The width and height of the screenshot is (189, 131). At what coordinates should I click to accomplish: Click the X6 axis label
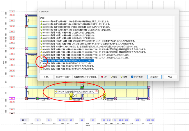click(x=82, y=120)
